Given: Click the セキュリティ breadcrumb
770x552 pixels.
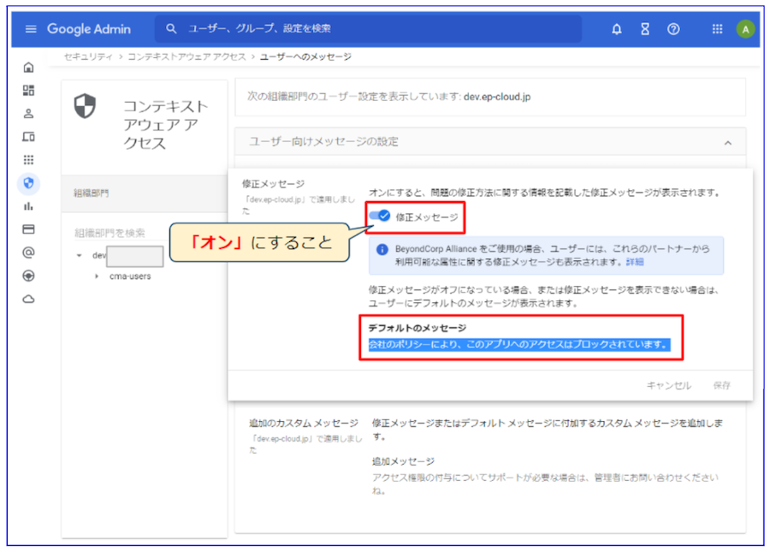Looking at the screenshot, I should (x=89, y=56).
